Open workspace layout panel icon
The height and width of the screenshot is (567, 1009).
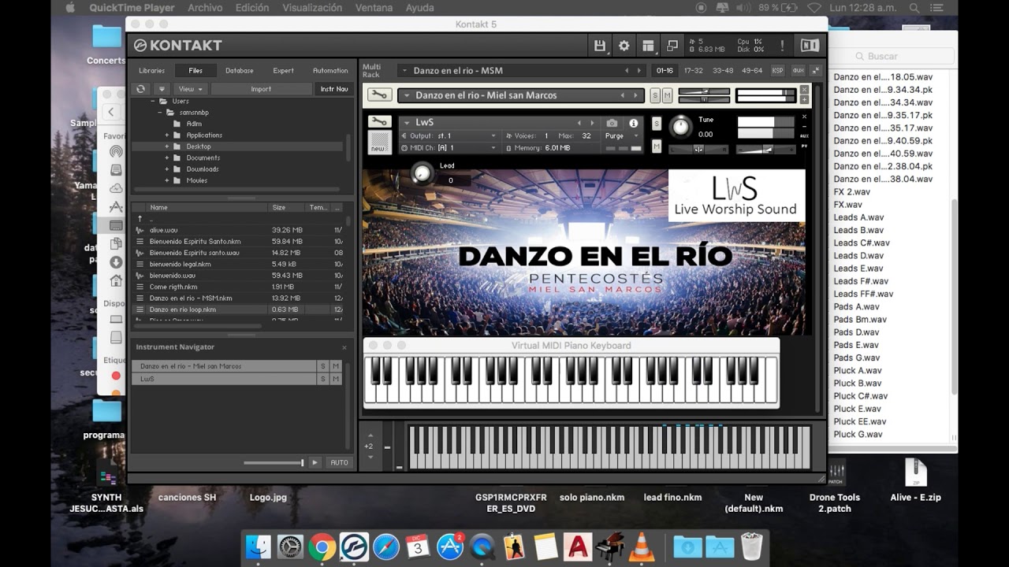(x=647, y=46)
